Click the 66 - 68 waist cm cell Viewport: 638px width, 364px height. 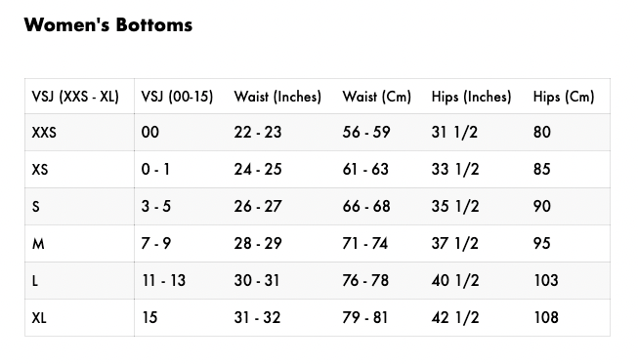366,206
